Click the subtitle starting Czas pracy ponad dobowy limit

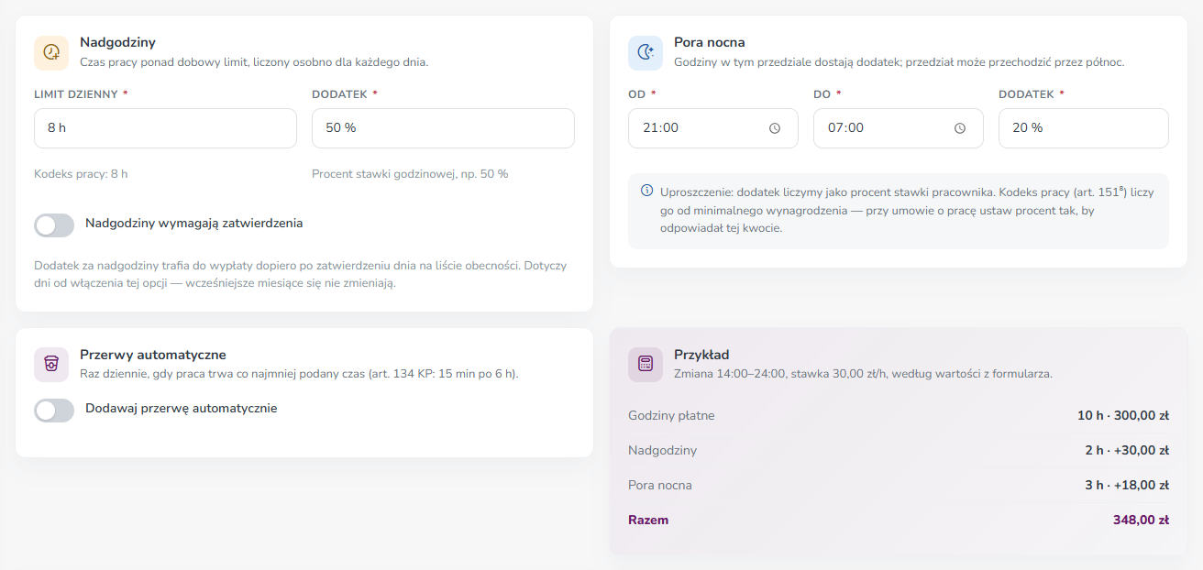tap(254, 62)
